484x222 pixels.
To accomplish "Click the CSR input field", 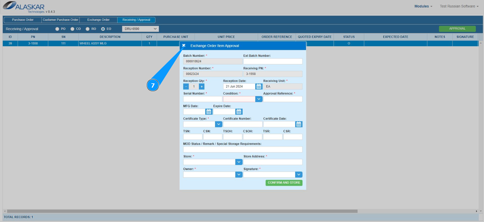I will coord(293,137).
